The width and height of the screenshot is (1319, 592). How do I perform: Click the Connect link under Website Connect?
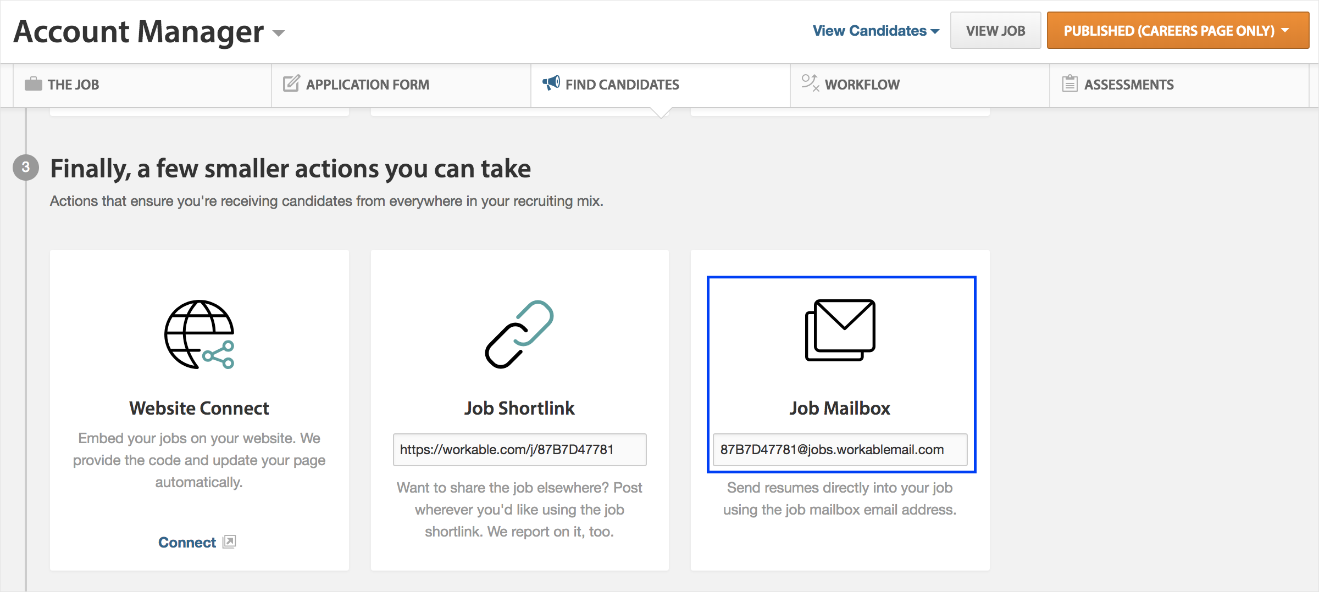pos(187,543)
